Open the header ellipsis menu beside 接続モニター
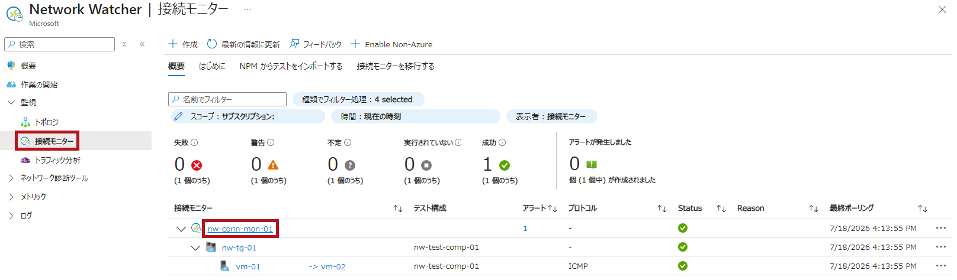 pos(247,9)
